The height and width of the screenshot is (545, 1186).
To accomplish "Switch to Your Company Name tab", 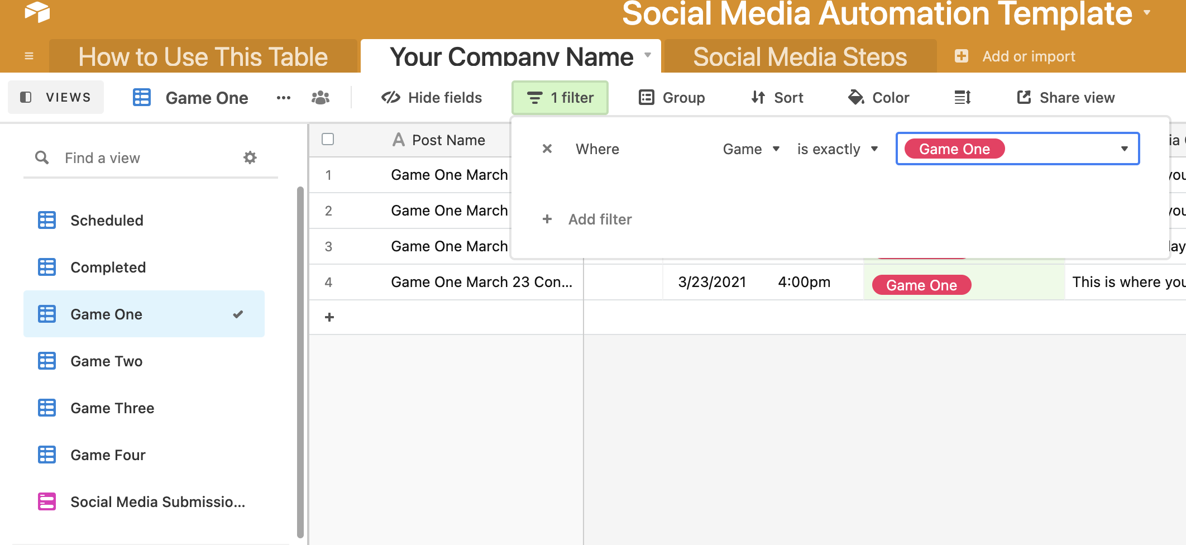I will (511, 56).
